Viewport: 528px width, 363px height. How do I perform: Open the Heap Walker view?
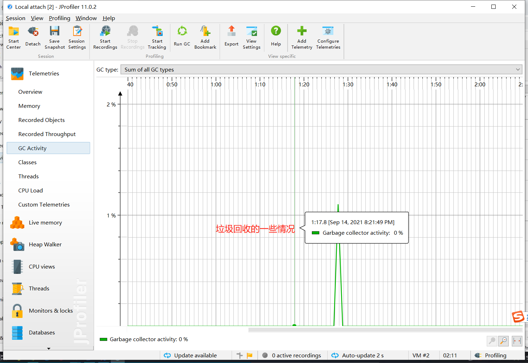coord(45,244)
